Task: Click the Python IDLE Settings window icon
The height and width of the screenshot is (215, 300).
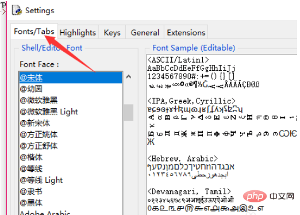Action: pyautogui.click(x=17, y=10)
